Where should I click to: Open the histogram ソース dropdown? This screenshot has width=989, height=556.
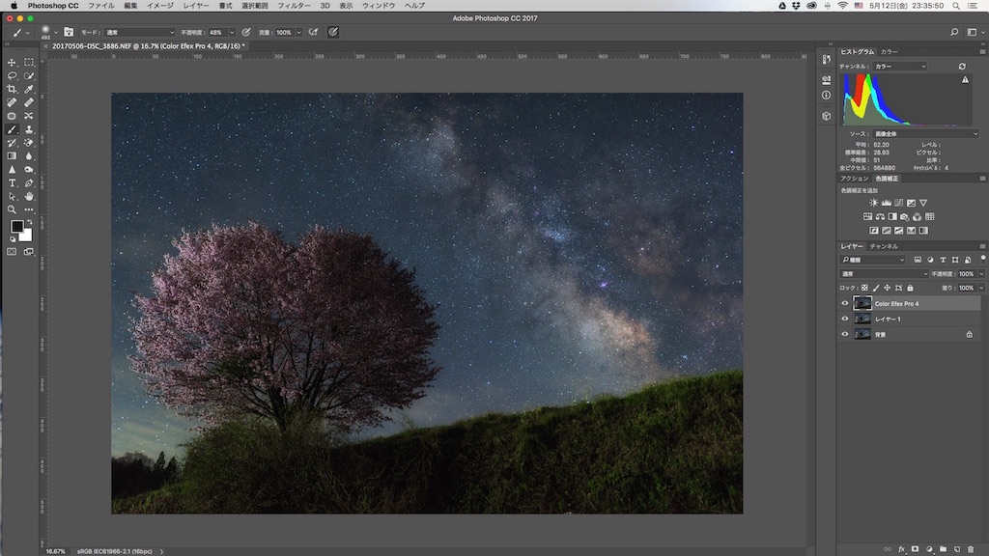925,133
